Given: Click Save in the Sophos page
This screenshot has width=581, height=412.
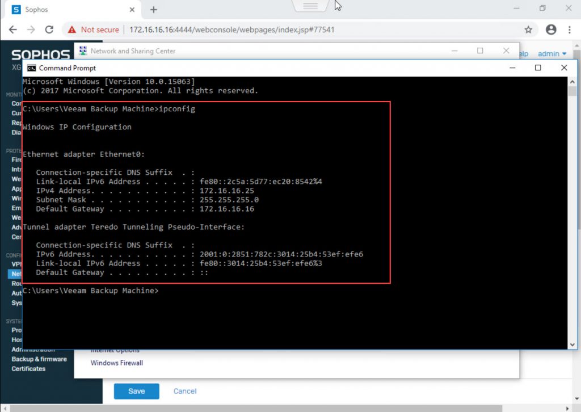Looking at the screenshot, I should [136, 391].
